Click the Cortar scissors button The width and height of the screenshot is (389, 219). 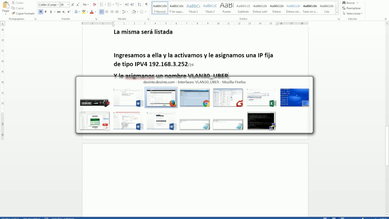(17, 3)
